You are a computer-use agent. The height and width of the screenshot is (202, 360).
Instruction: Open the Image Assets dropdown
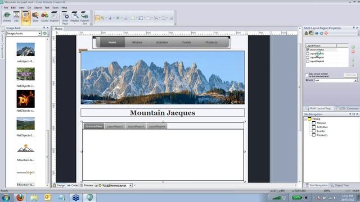click(x=39, y=34)
